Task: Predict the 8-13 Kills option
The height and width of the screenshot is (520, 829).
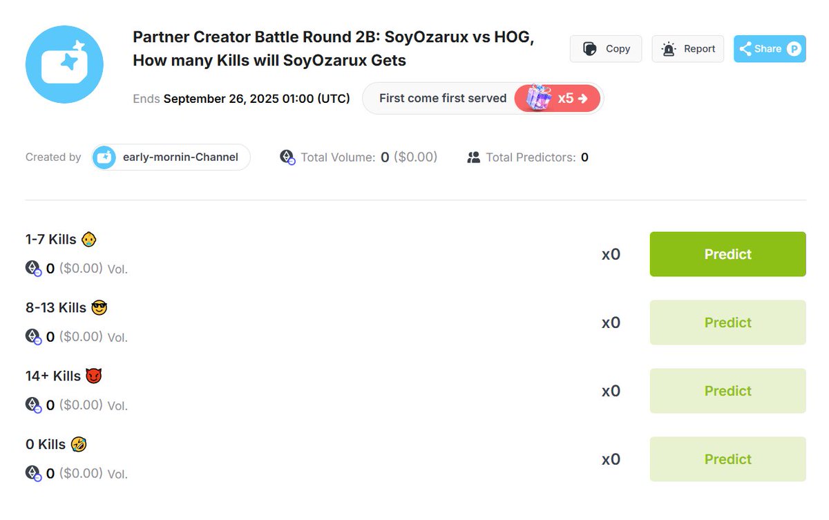Action: (727, 322)
